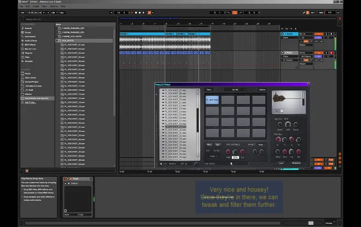The width and height of the screenshot is (361, 227).
Task: Open the Plug-ins category
Action: click(x=28, y=53)
